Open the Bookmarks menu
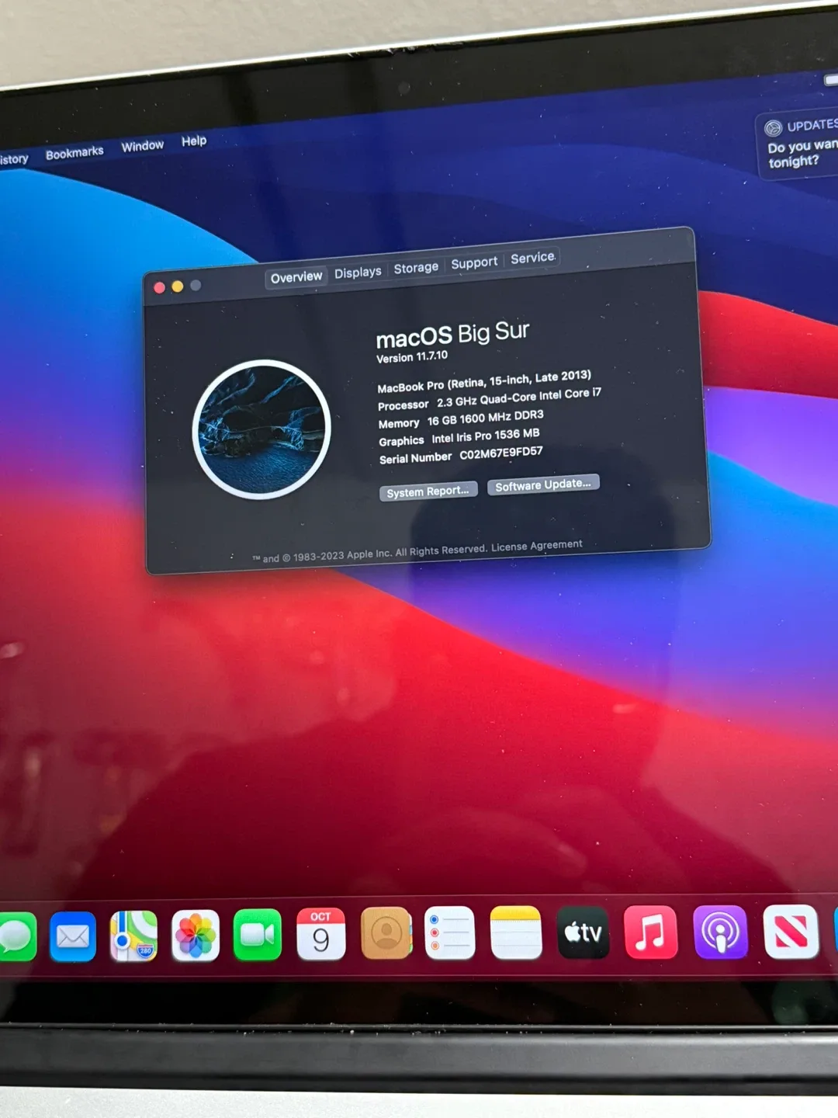Viewport: 838px width, 1118px height. point(74,151)
